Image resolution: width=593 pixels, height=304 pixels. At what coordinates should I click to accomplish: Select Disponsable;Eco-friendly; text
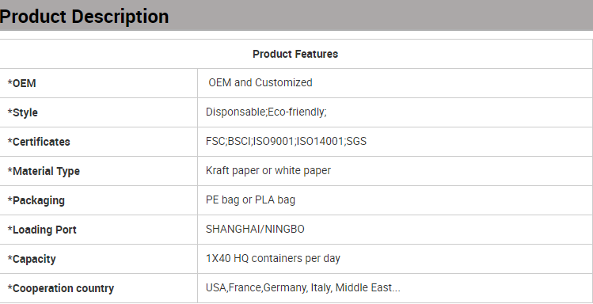coord(266,112)
